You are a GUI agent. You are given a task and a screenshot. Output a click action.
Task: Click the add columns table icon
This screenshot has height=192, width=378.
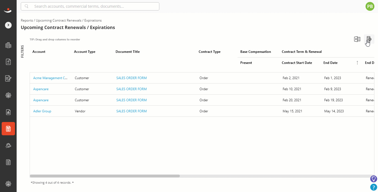click(x=369, y=39)
